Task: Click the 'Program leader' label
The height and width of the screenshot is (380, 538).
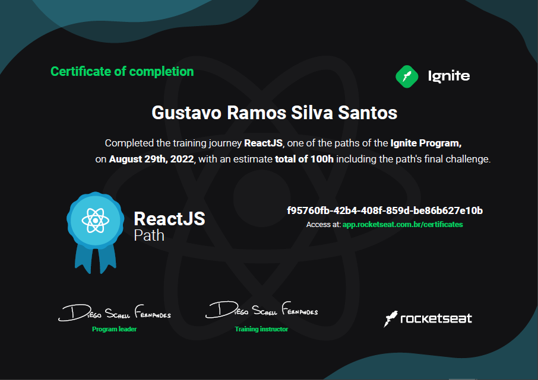Action: [114, 329]
